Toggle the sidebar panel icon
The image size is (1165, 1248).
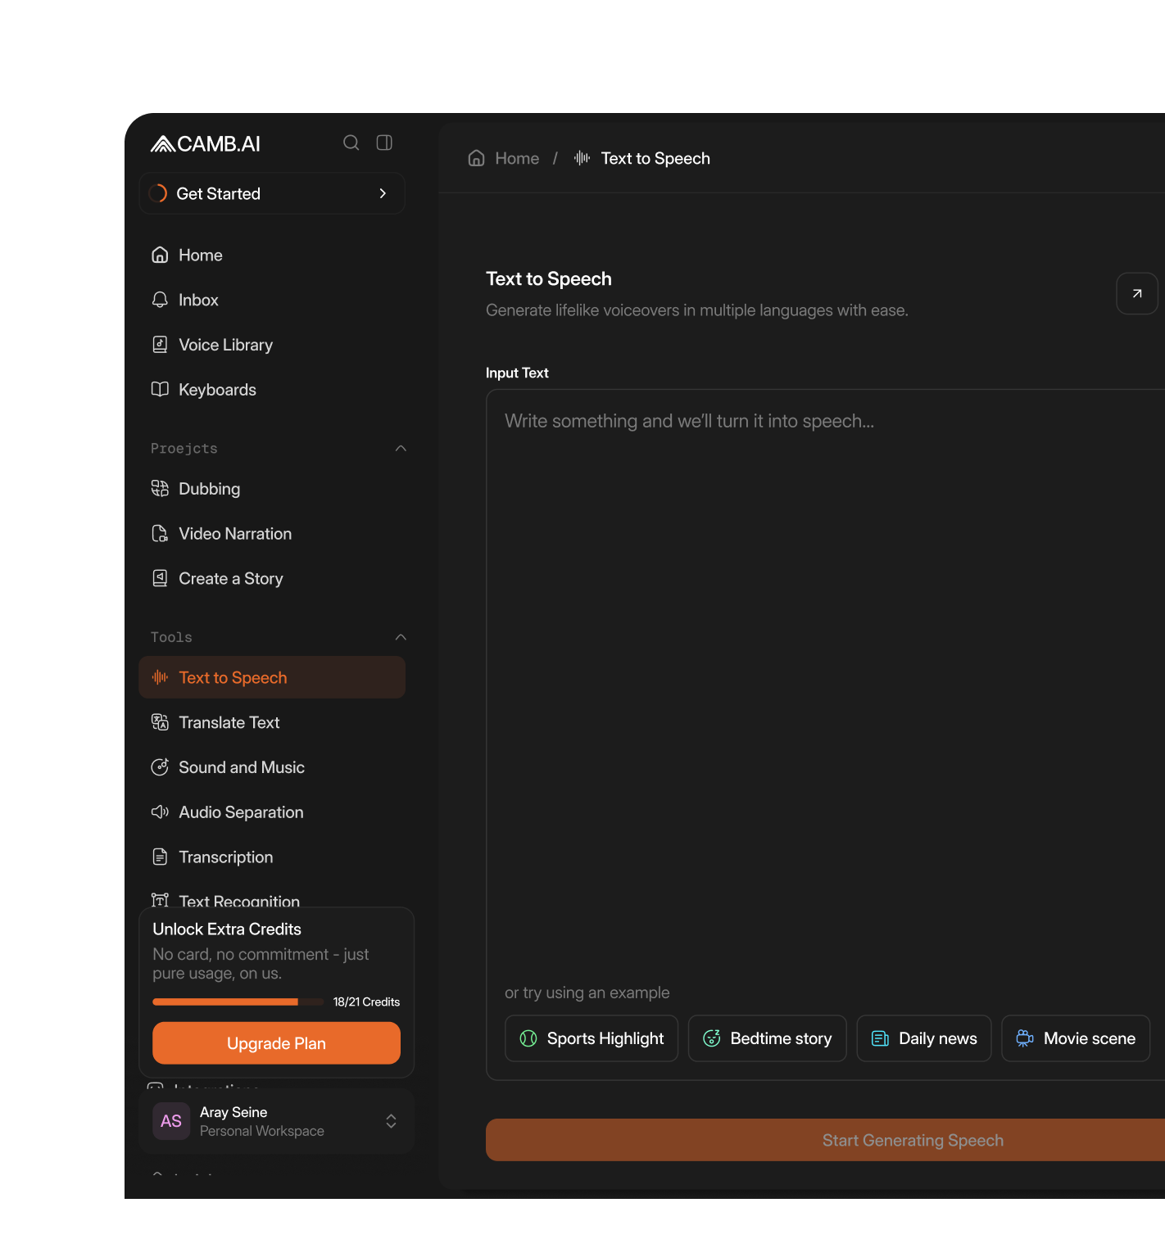click(x=384, y=142)
